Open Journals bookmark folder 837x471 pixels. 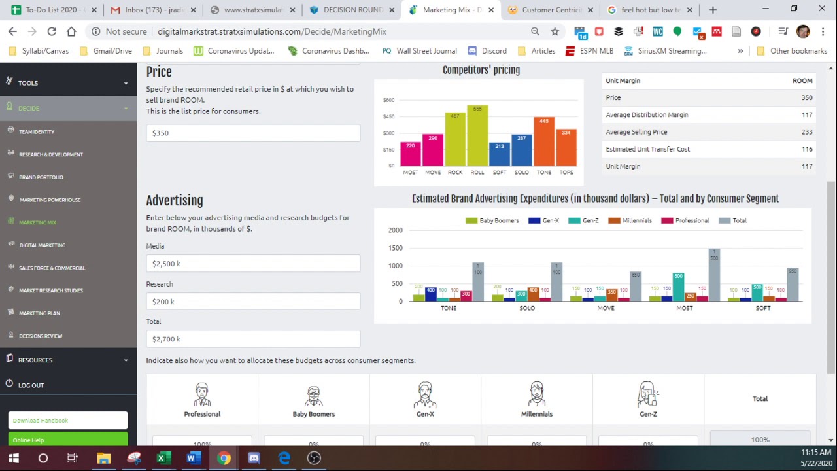point(163,51)
